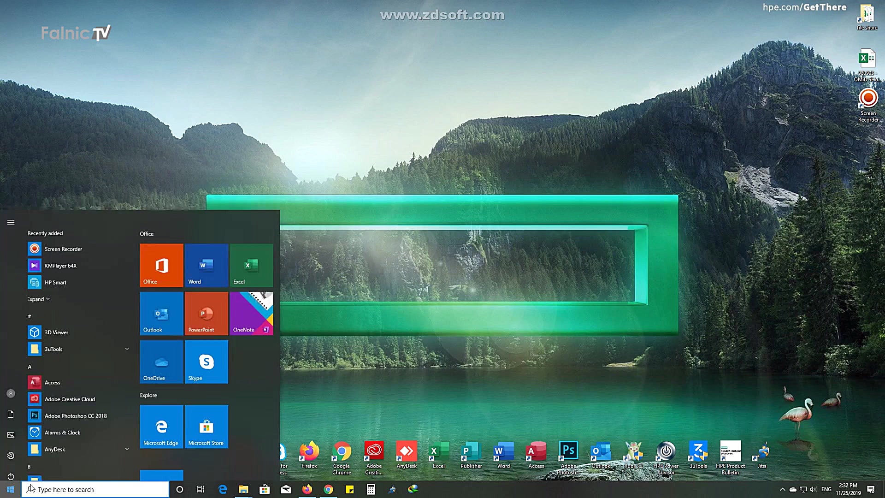Click the Power button in Start menu
The width and height of the screenshot is (885, 498).
tap(11, 476)
